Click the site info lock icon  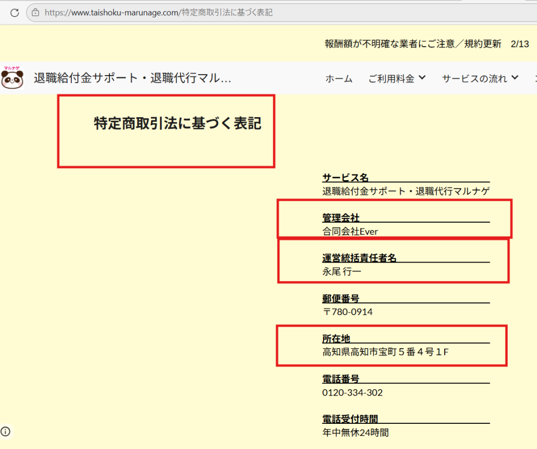coord(35,13)
